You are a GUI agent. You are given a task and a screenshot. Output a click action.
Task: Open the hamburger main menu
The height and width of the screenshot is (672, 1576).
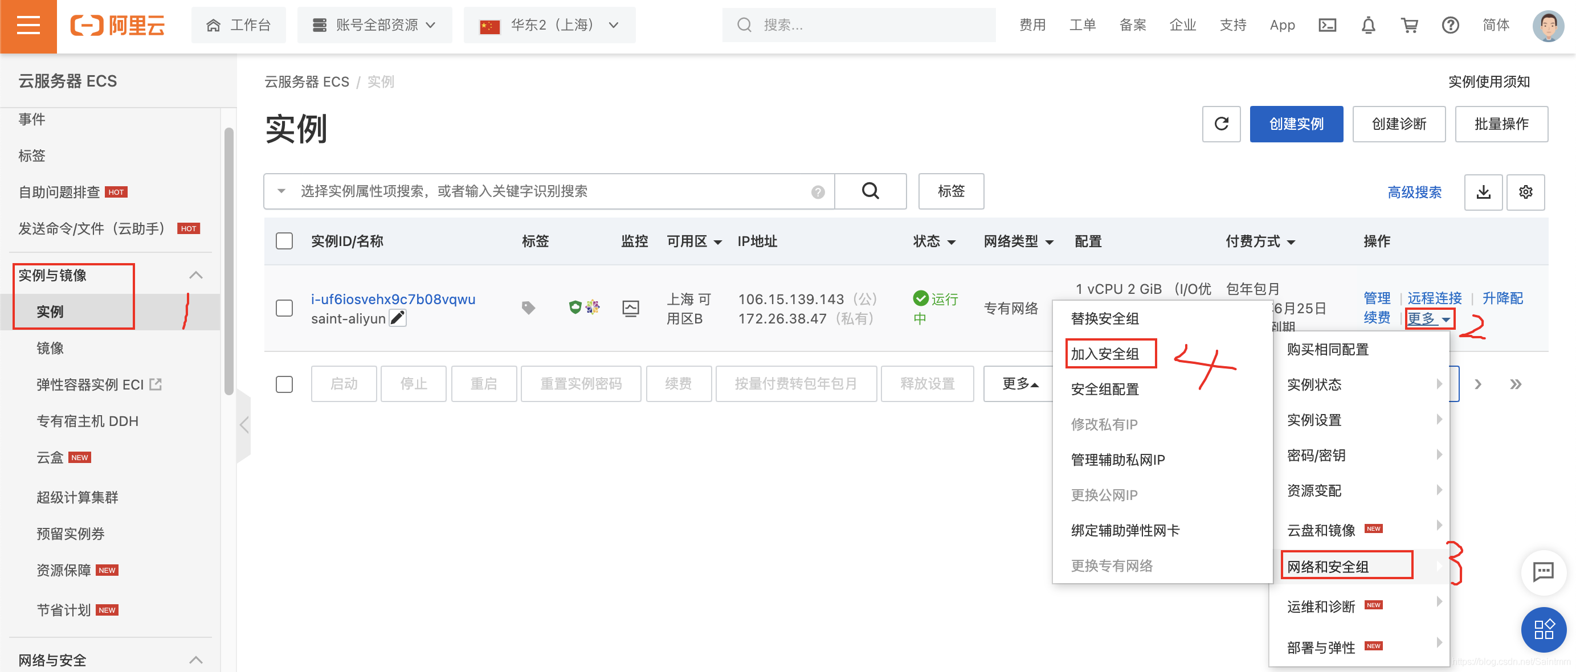28,26
